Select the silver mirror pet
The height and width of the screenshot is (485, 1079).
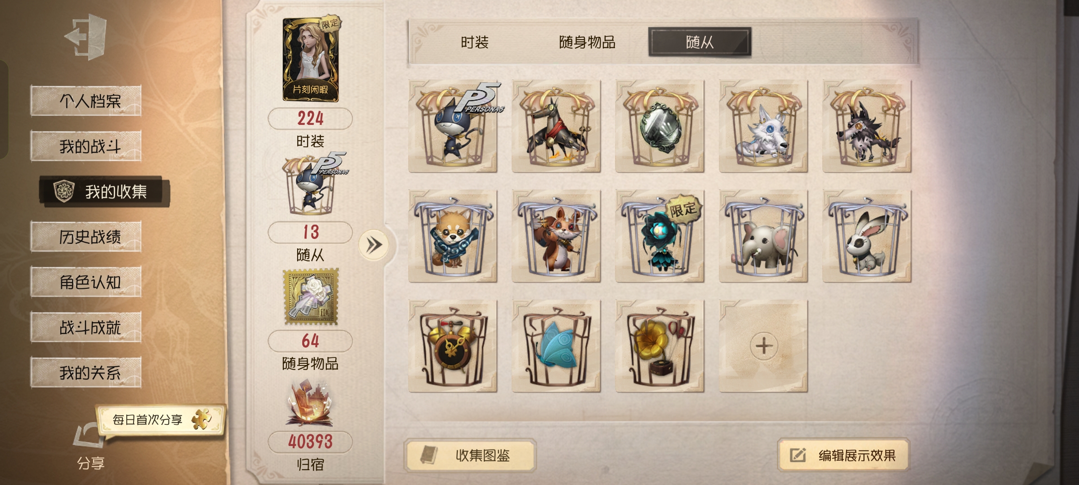click(x=660, y=126)
